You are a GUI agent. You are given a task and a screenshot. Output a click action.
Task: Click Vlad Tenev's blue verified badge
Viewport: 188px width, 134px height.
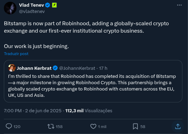coord(48,5)
